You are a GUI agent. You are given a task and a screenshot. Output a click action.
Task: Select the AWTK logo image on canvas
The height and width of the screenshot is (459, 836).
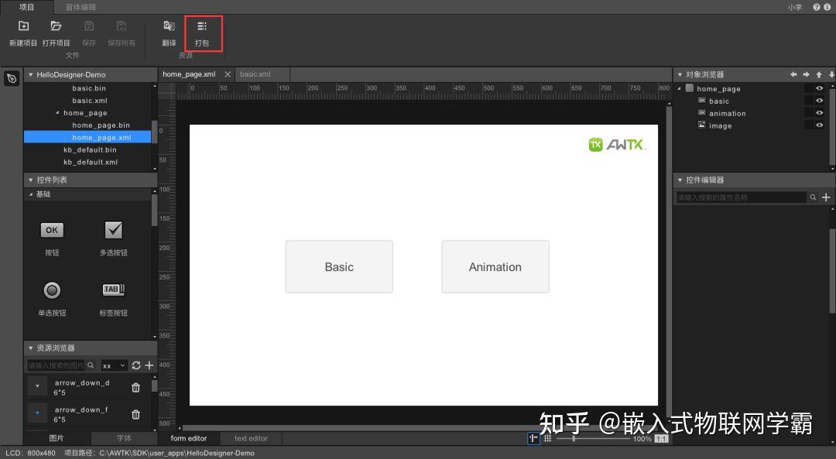(617, 145)
